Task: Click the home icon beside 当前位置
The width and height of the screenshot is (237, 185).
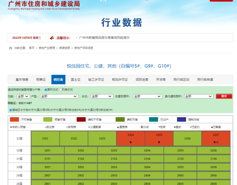Action: point(11,48)
